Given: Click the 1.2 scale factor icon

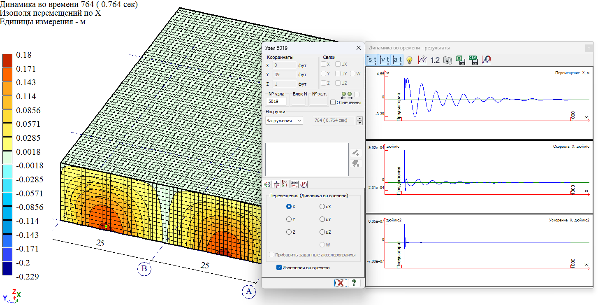Looking at the screenshot, I should (435, 60).
